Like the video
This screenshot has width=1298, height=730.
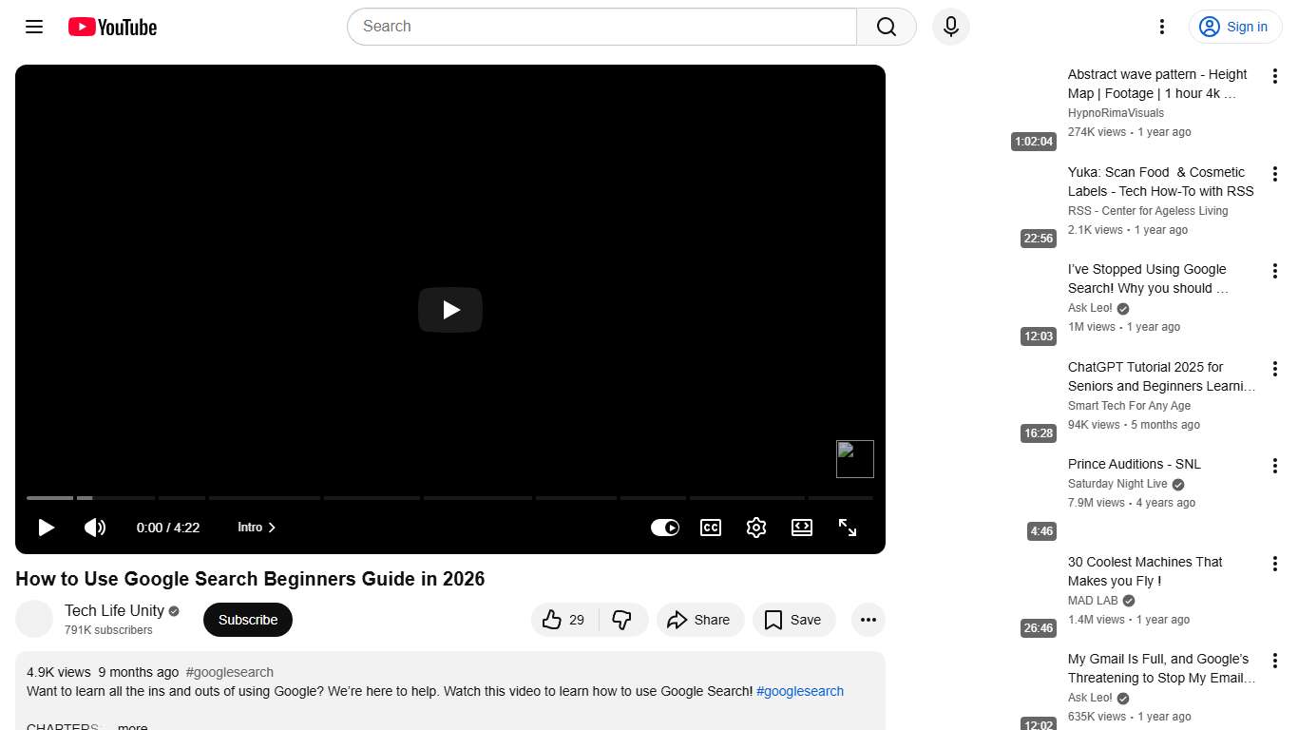point(563,619)
